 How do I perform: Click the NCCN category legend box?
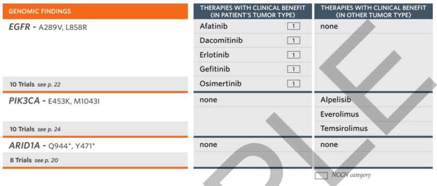click(321, 176)
